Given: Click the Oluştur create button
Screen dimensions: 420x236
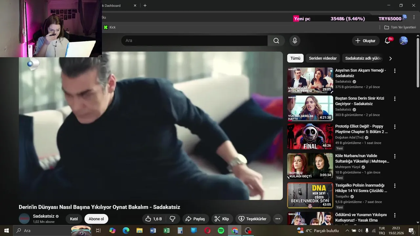Looking at the screenshot, I should pyautogui.click(x=365, y=41).
